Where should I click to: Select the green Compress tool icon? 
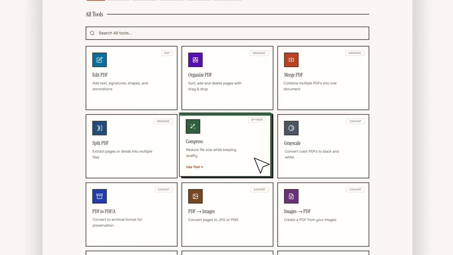[x=193, y=127]
